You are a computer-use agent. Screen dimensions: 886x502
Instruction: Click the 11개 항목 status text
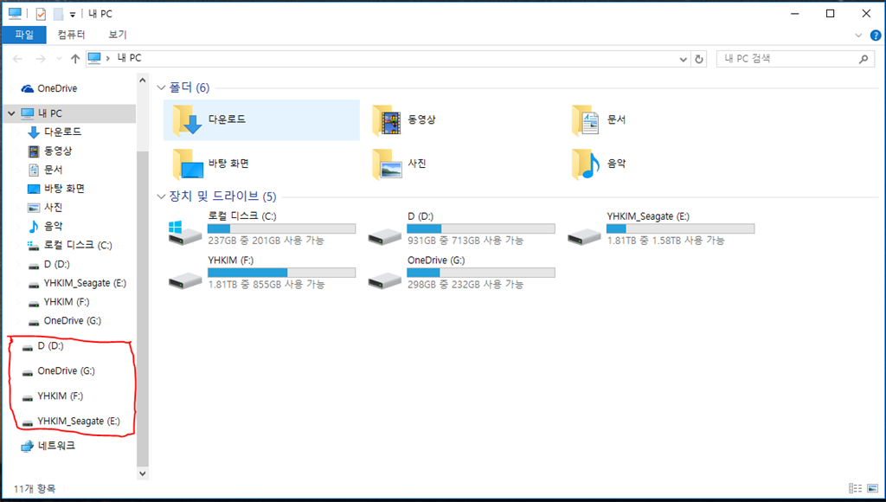(35, 489)
